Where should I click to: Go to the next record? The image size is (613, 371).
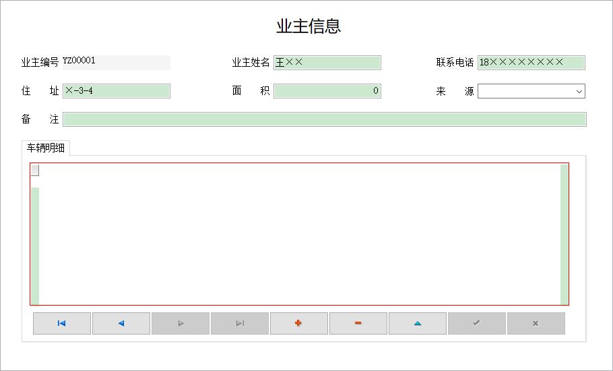click(181, 323)
